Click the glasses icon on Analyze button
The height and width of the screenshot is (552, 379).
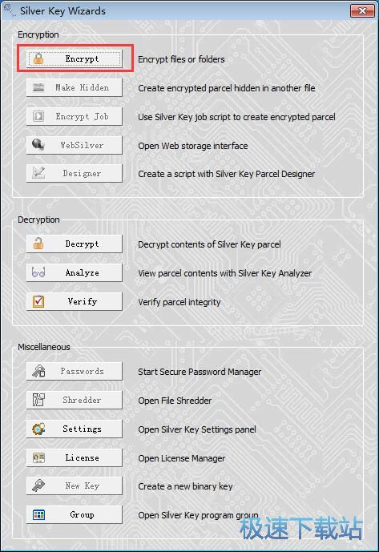pyautogui.click(x=38, y=272)
